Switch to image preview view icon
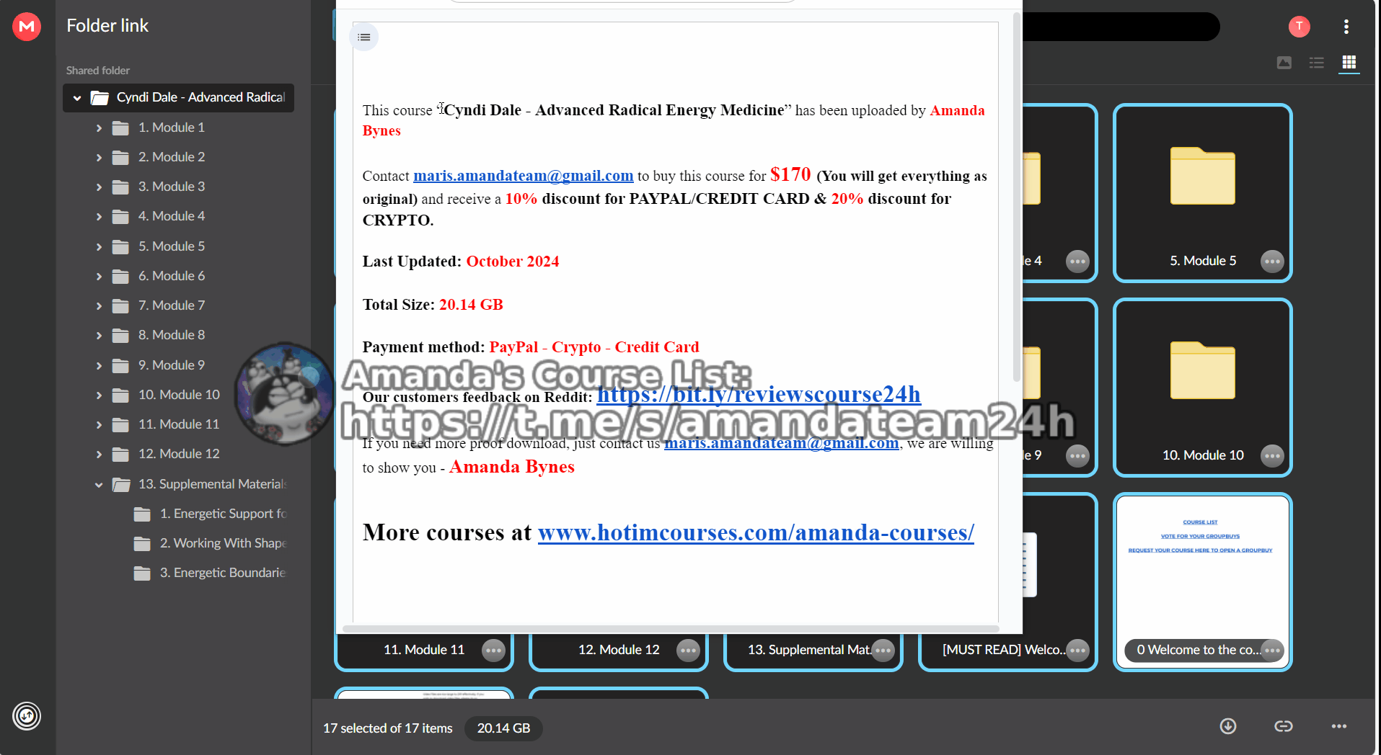 coord(1284,63)
